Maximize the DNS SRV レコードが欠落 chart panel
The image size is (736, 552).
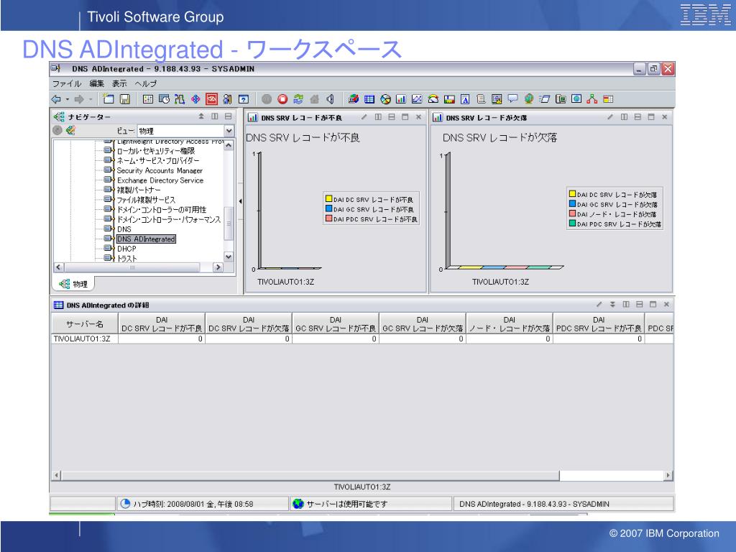[651, 117]
